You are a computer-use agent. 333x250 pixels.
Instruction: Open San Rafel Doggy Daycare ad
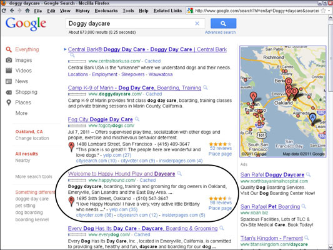click(x=272, y=175)
